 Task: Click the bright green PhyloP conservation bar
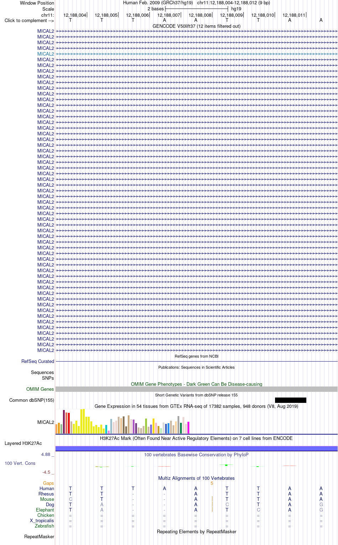point(226,465)
